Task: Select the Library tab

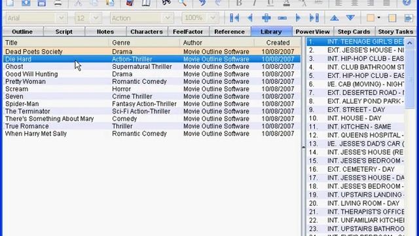Action: (x=271, y=31)
